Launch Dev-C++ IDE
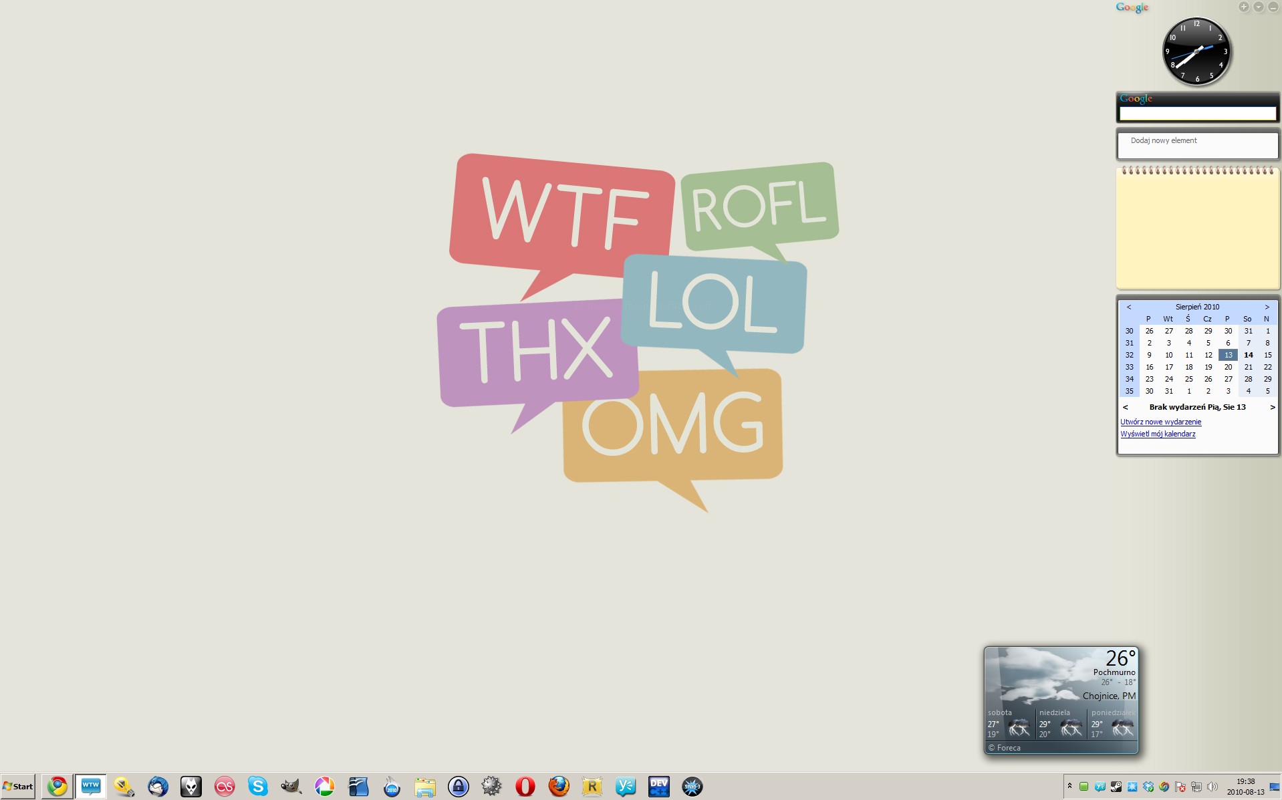 659,787
